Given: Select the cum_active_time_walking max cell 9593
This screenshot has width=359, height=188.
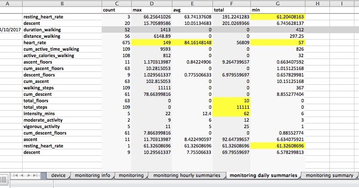Looking at the screenshot, I should (x=152, y=49).
